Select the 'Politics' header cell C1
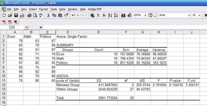This screenshot has width=207, height=106. point(48,36)
